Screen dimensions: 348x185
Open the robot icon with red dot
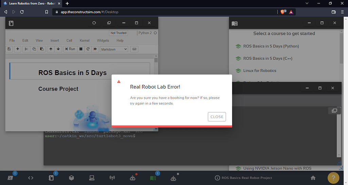(133, 178)
